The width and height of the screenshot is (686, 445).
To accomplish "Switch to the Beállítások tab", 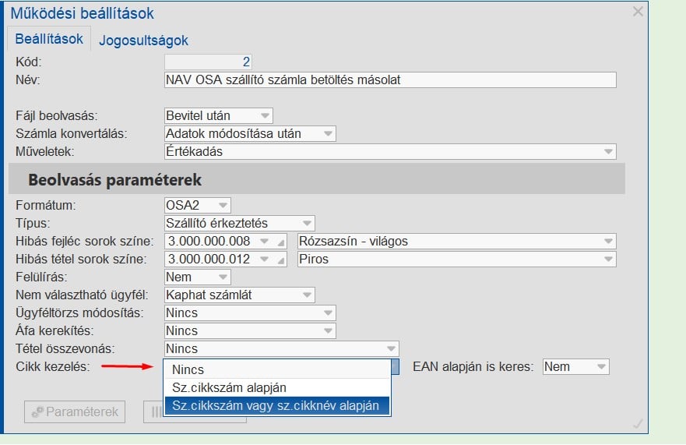I will pyautogui.click(x=49, y=39).
